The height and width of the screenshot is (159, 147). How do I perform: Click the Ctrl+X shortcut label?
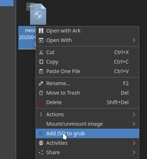[x=121, y=52]
